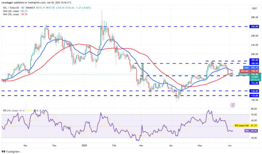Select the RSI (14, close) indicator legend
262x154 pixels.
[10, 111]
